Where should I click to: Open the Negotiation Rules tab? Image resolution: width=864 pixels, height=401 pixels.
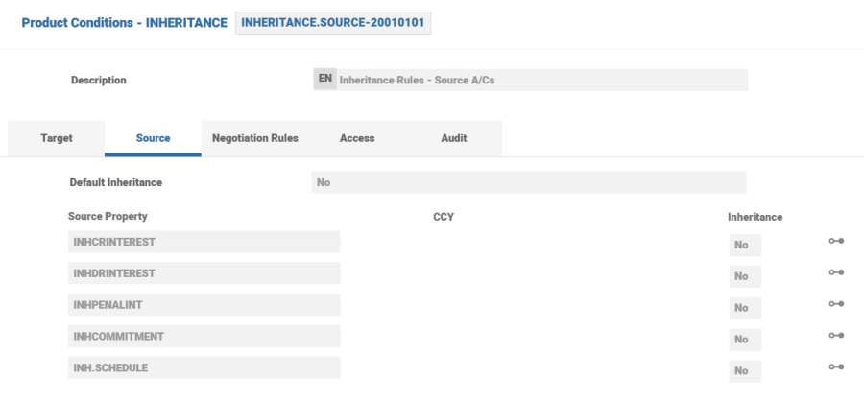(255, 138)
